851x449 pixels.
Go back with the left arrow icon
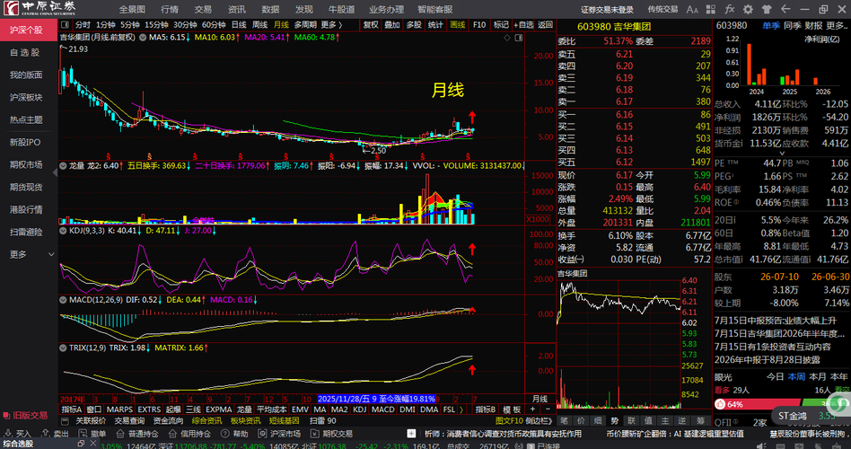pos(785,9)
